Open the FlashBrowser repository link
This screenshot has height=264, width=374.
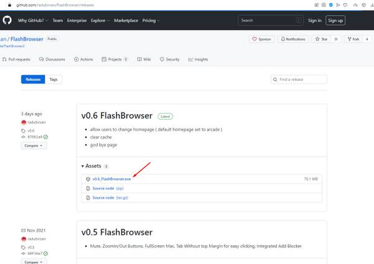click(x=27, y=39)
